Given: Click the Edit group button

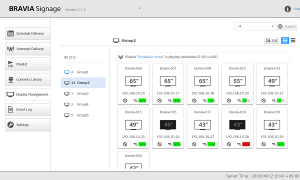Looking at the screenshot, I should coord(271,40).
